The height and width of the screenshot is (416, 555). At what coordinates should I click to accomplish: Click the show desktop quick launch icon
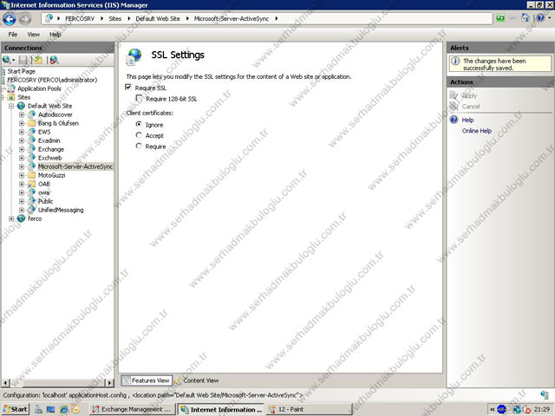tap(51, 409)
